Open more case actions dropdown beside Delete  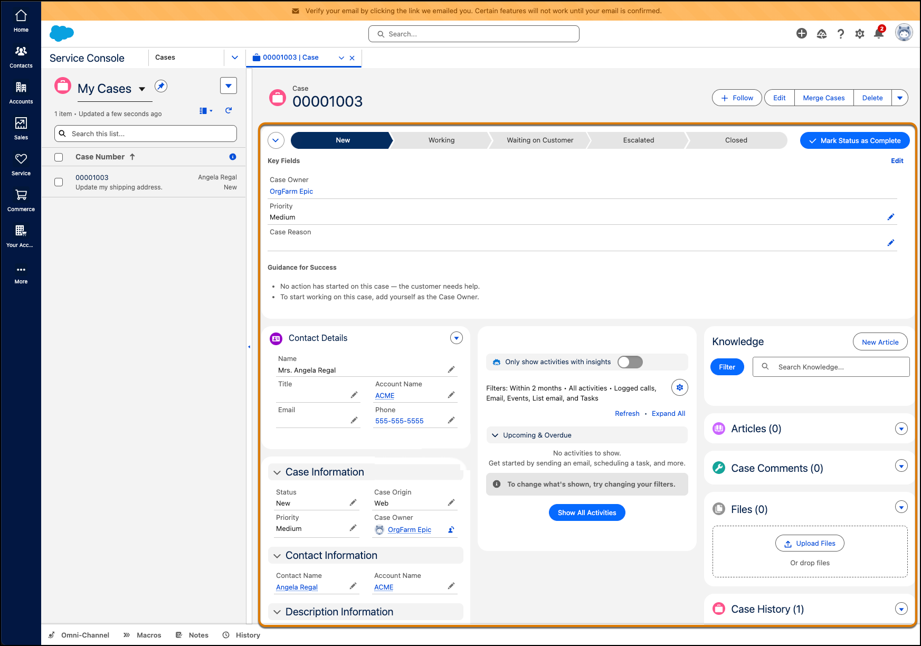(900, 98)
